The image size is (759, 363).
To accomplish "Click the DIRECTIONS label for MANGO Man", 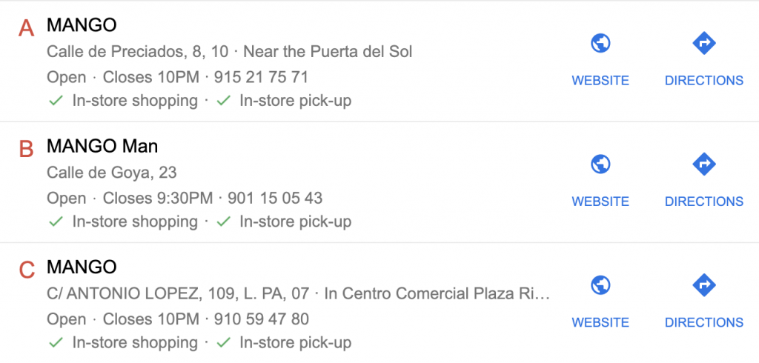I will [703, 202].
